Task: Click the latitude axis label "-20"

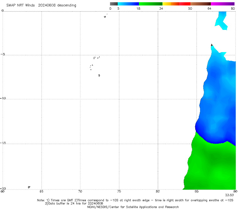Action: (3, 188)
